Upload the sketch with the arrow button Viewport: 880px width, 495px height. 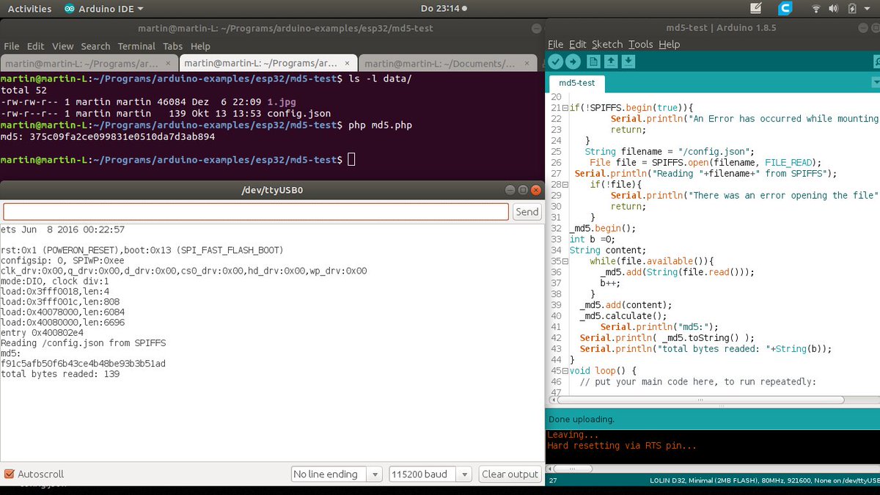(x=573, y=62)
